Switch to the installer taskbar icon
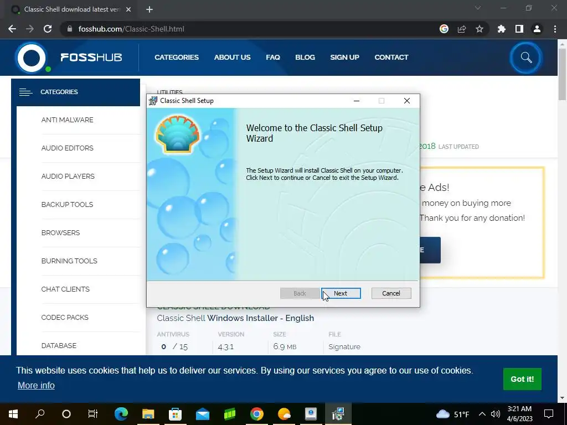Viewport: 567px width, 425px height. tap(338, 414)
